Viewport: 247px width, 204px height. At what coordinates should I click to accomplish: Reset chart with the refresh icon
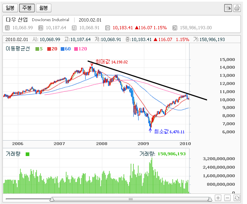pos(237,198)
